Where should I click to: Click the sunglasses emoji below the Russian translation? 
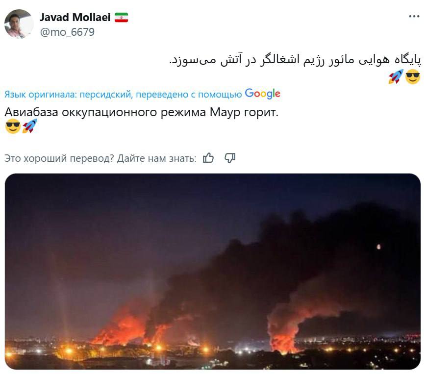[x=13, y=126]
